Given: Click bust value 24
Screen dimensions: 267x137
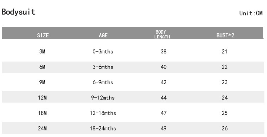Looking at the screenshot, I should [224, 98].
